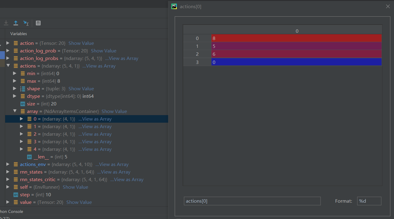Click the blue cell containing 0
The height and width of the screenshot is (219, 394).
[x=296, y=62]
